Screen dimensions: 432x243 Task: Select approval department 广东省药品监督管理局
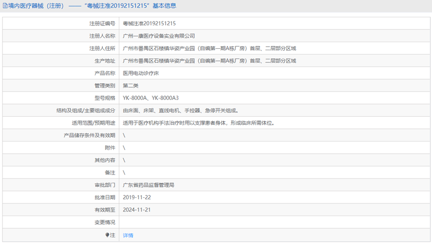(x=148, y=185)
